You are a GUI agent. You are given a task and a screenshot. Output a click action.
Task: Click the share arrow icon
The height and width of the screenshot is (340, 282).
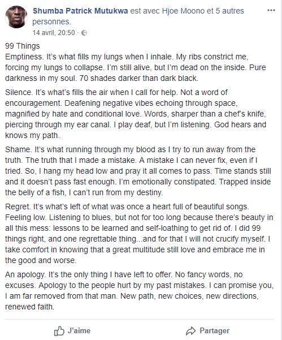[190, 331]
